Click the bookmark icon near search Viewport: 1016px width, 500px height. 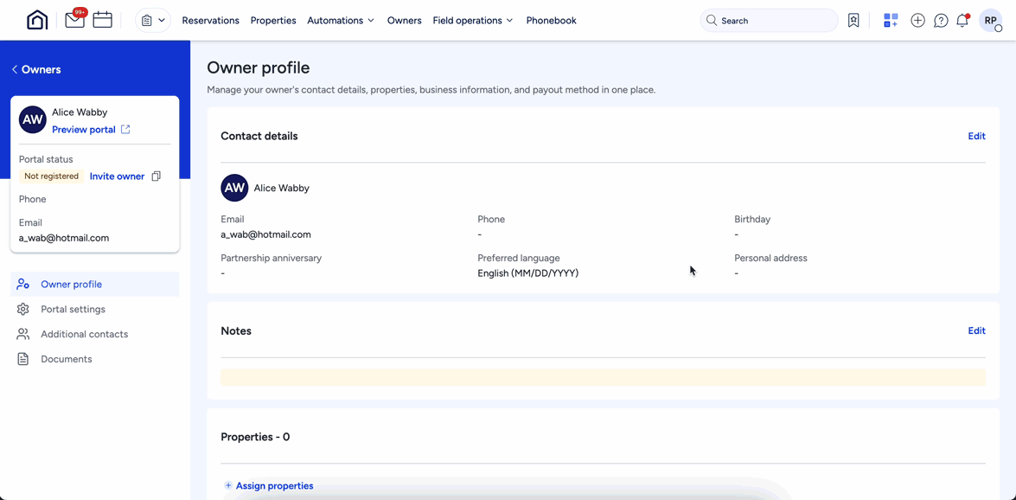coord(853,20)
